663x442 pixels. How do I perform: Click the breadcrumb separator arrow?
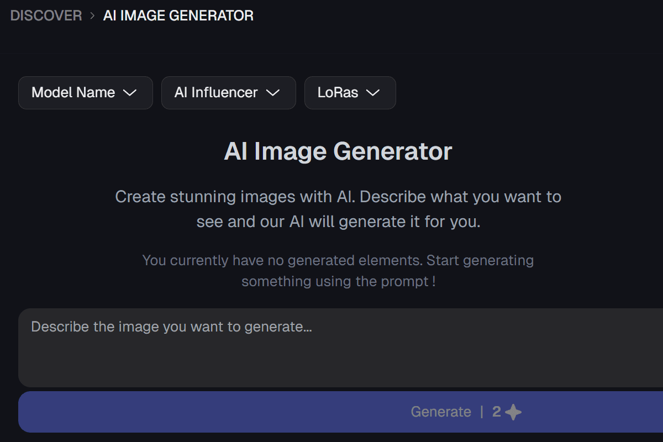coord(93,15)
